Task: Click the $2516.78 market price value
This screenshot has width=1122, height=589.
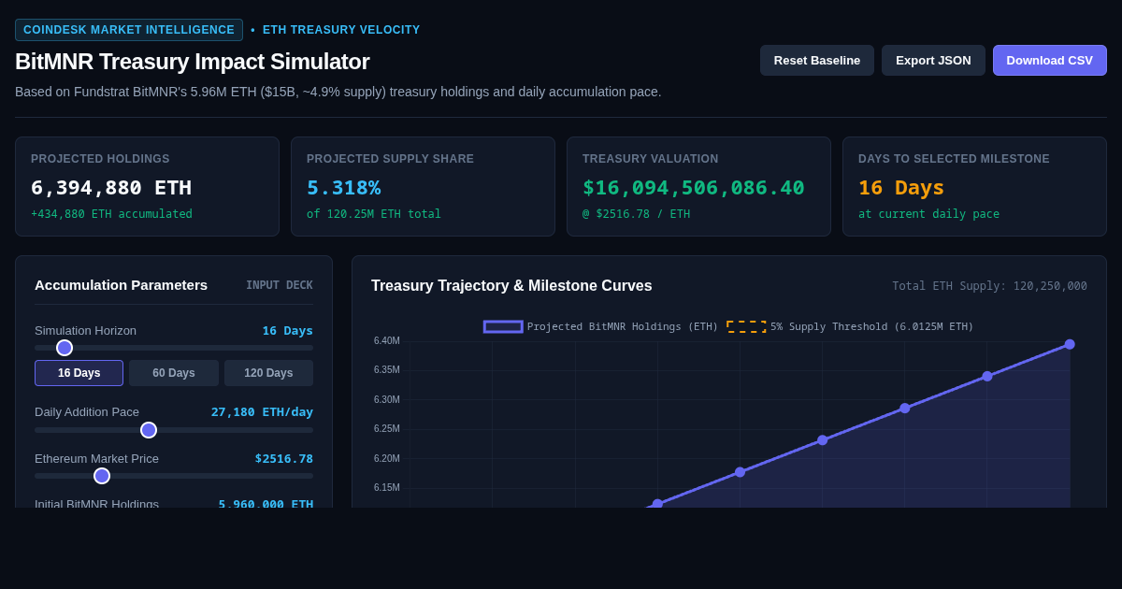Action: point(284,458)
